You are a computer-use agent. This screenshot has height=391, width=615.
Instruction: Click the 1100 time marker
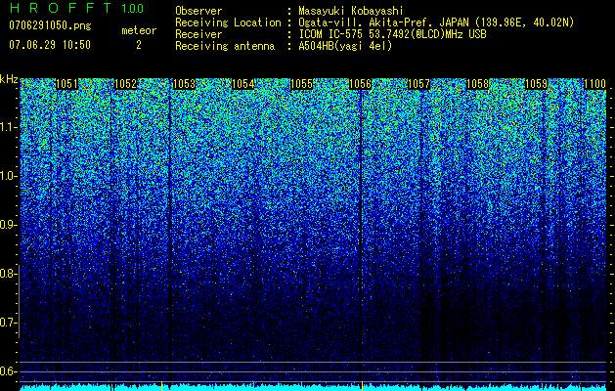(x=595, y=84)
